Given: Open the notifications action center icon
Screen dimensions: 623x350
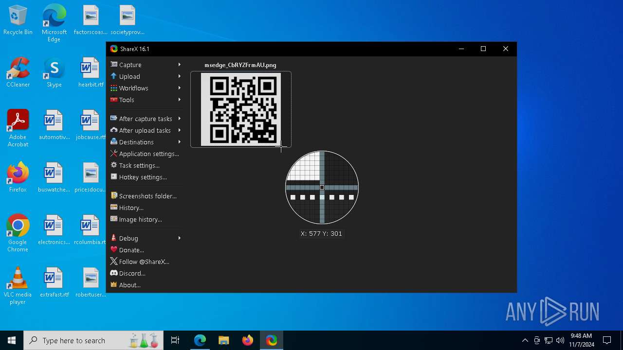Looking at the screenshot, I should tap(607, 340).
